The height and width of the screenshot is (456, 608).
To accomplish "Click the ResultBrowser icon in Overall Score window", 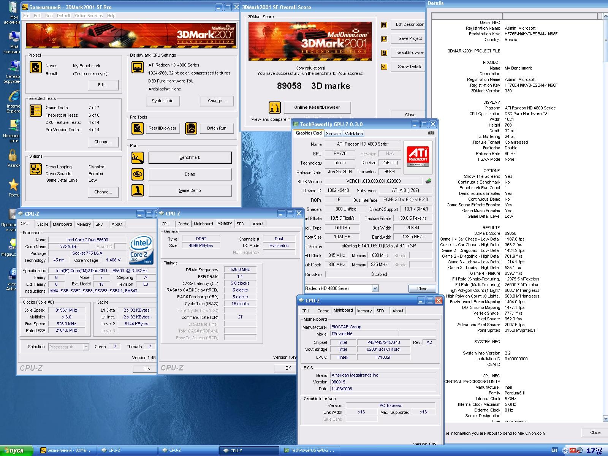I will tap(384, 53).
